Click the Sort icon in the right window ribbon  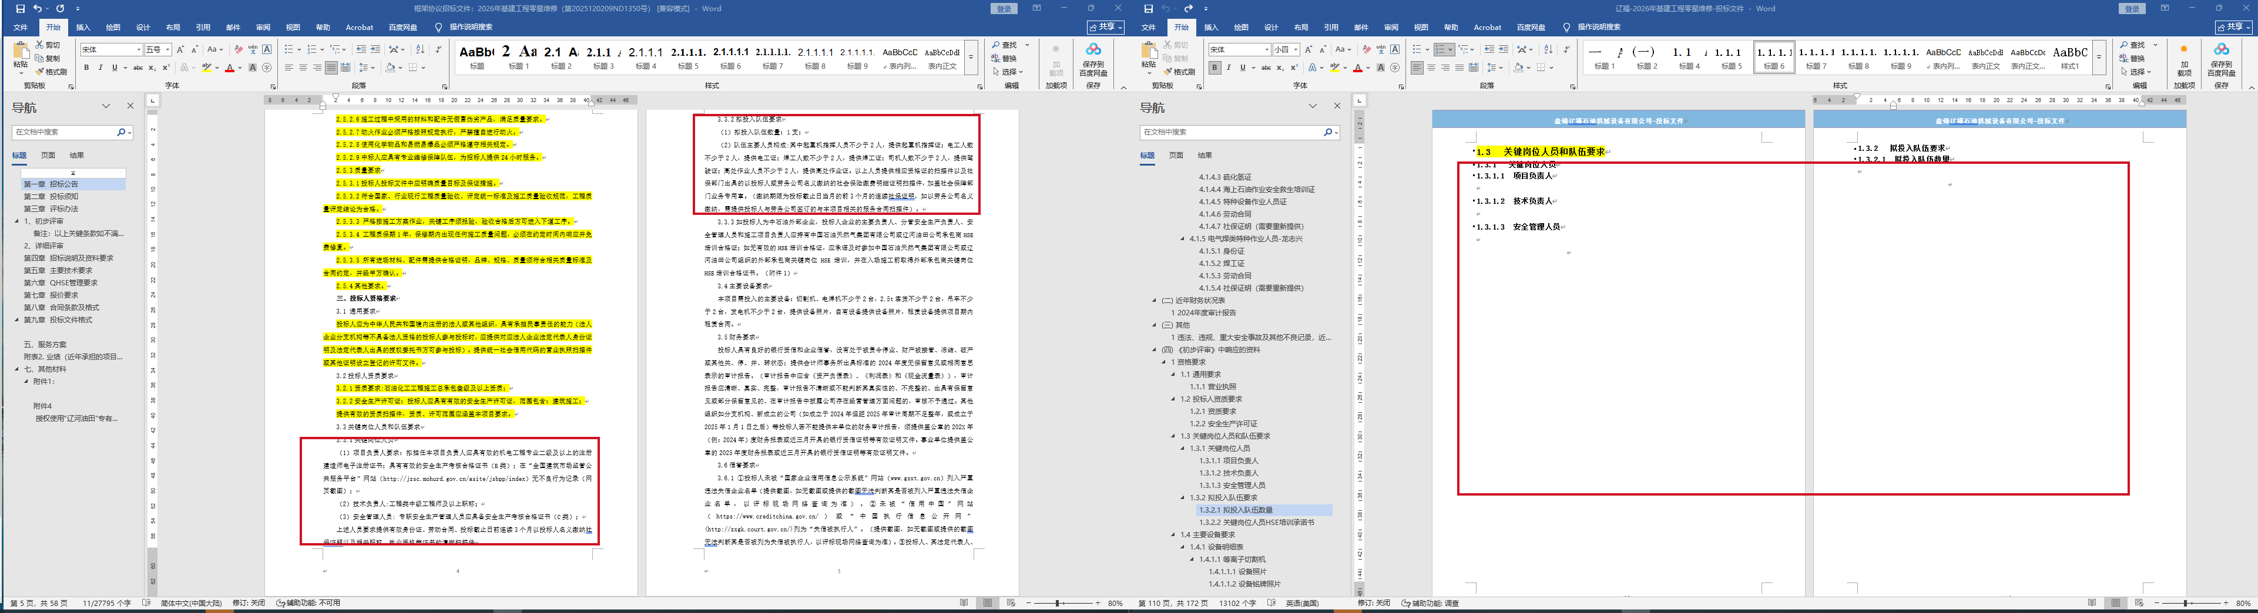(x=1548, y=50)
